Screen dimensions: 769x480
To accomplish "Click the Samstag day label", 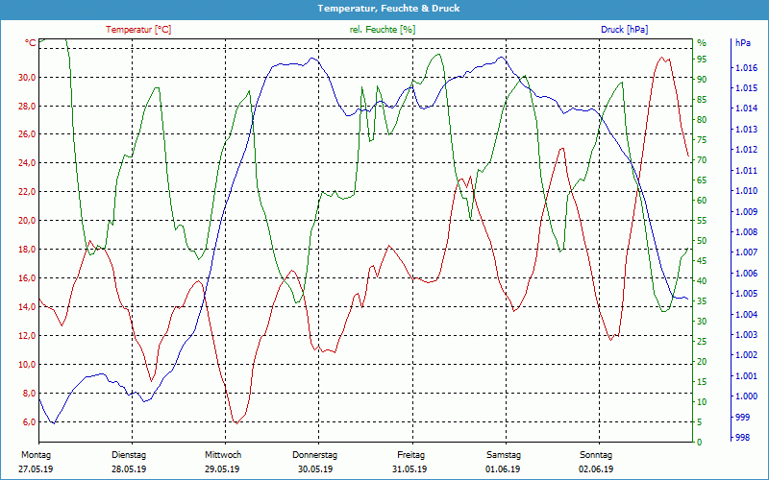I will 504,455.
